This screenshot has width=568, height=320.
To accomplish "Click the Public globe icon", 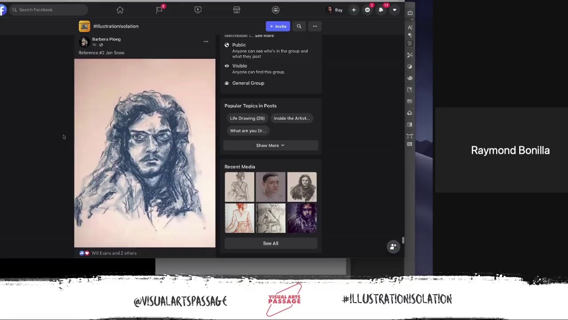I will [x=227, y=45].
